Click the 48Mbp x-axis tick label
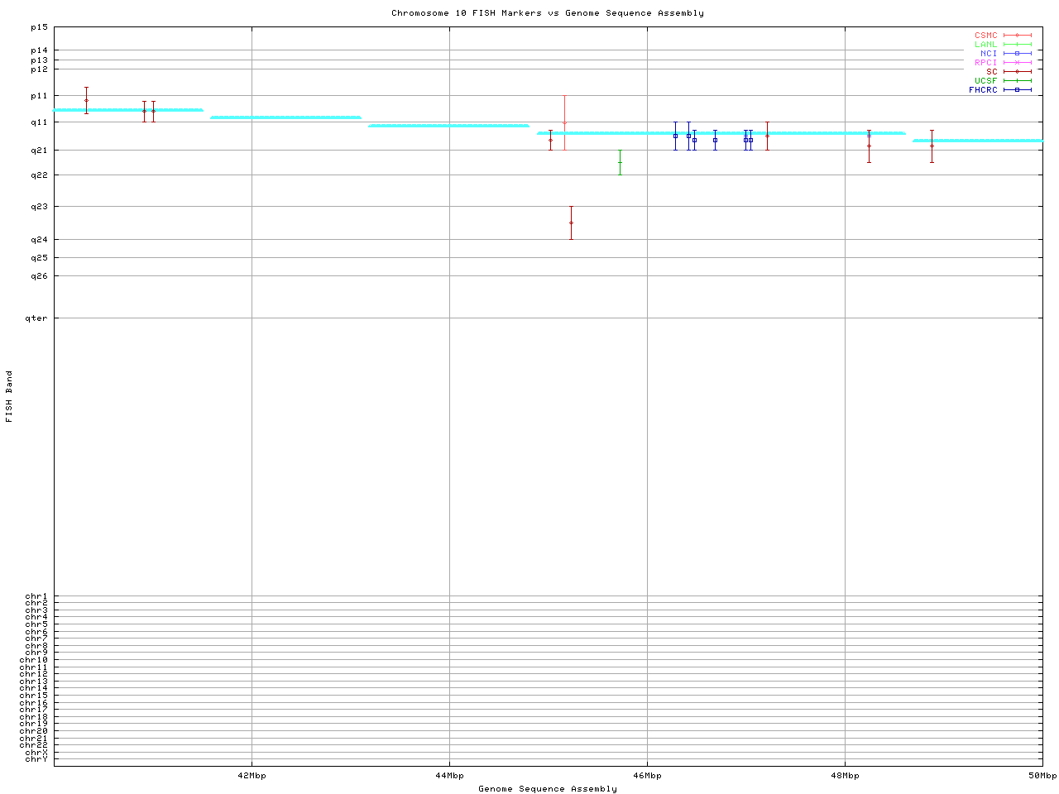This screenshot has width=1059, height=794. [845, 776]
